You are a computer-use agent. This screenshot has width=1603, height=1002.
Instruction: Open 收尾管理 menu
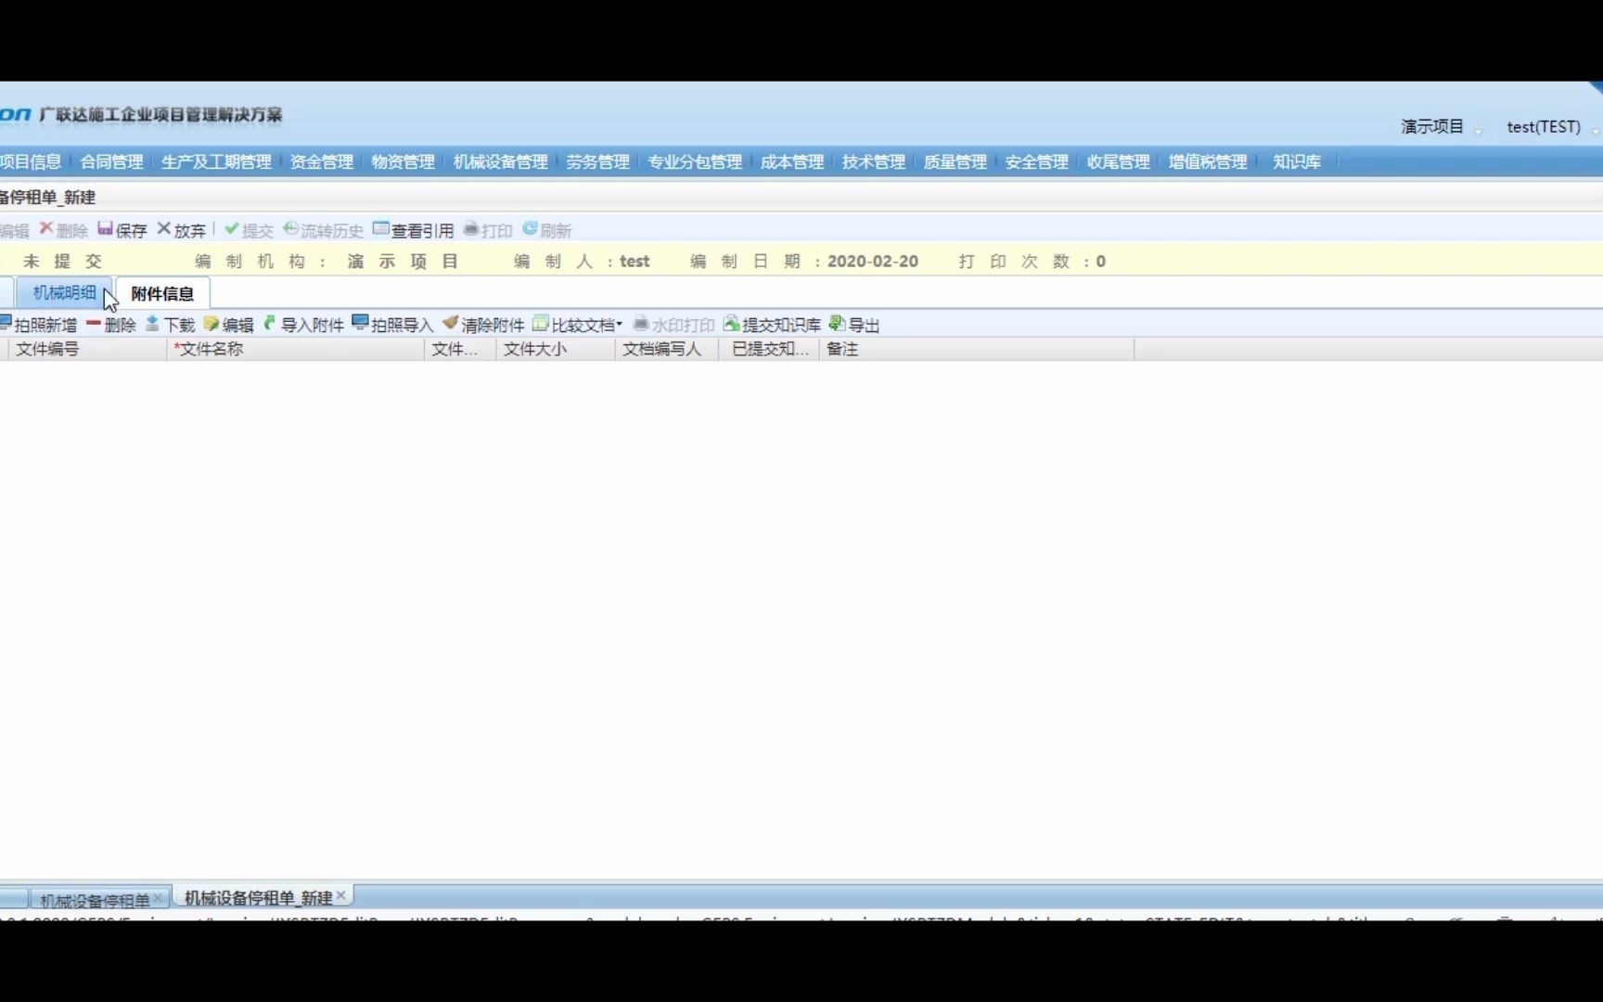coord(1118,161)
